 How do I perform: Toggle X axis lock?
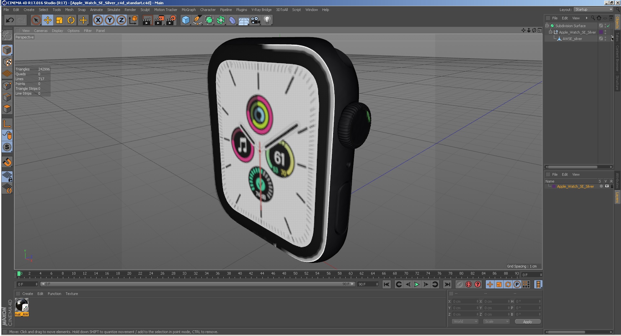tap(98, 20)
